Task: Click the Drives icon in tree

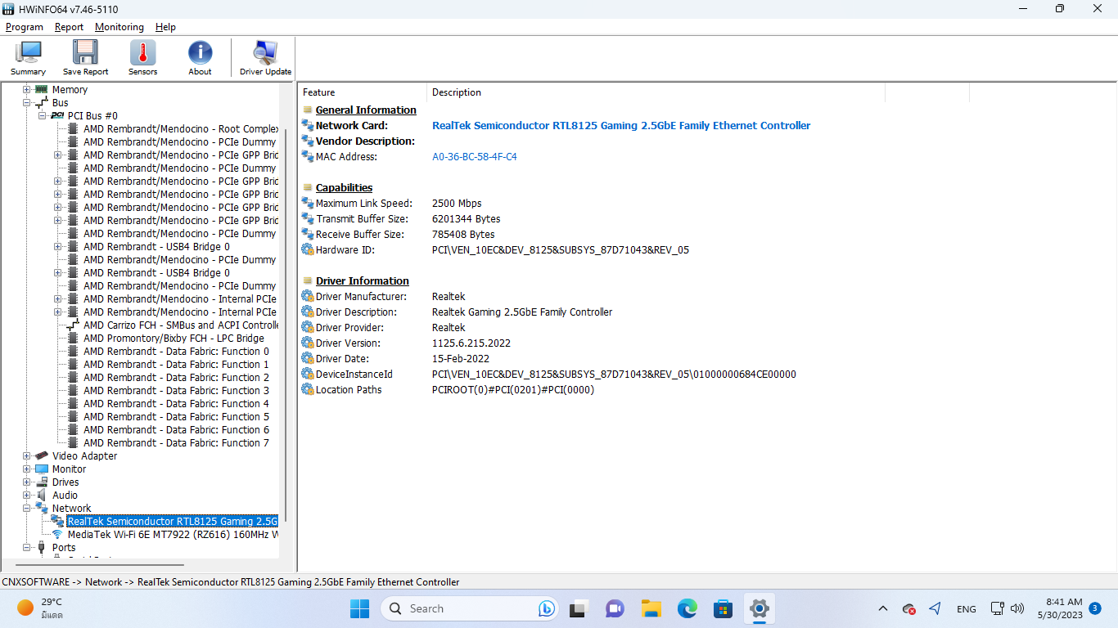Action: pyautogui.click(x=41, y=482)
